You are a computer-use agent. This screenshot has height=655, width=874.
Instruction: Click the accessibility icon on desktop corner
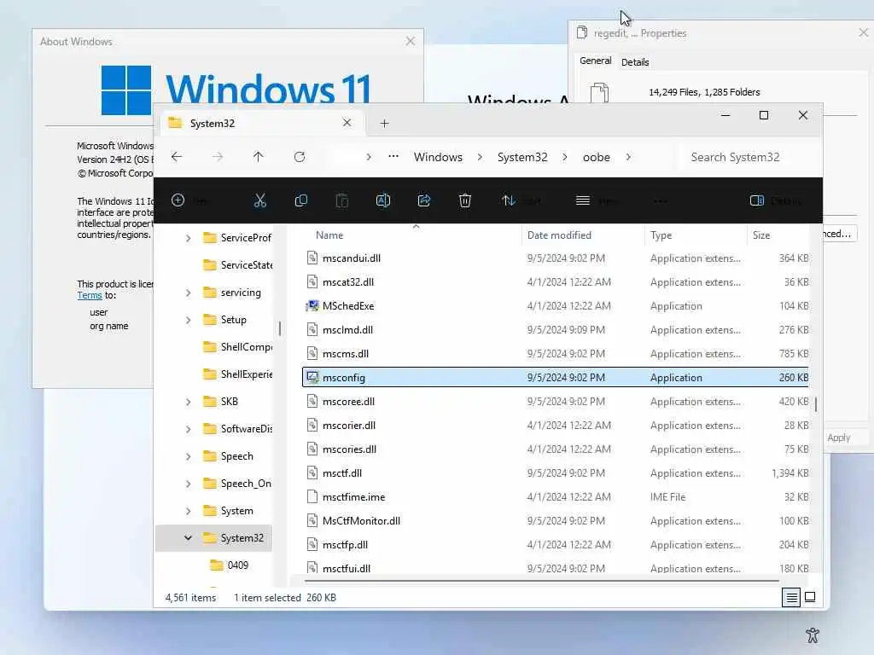click(x=813, y=635)
